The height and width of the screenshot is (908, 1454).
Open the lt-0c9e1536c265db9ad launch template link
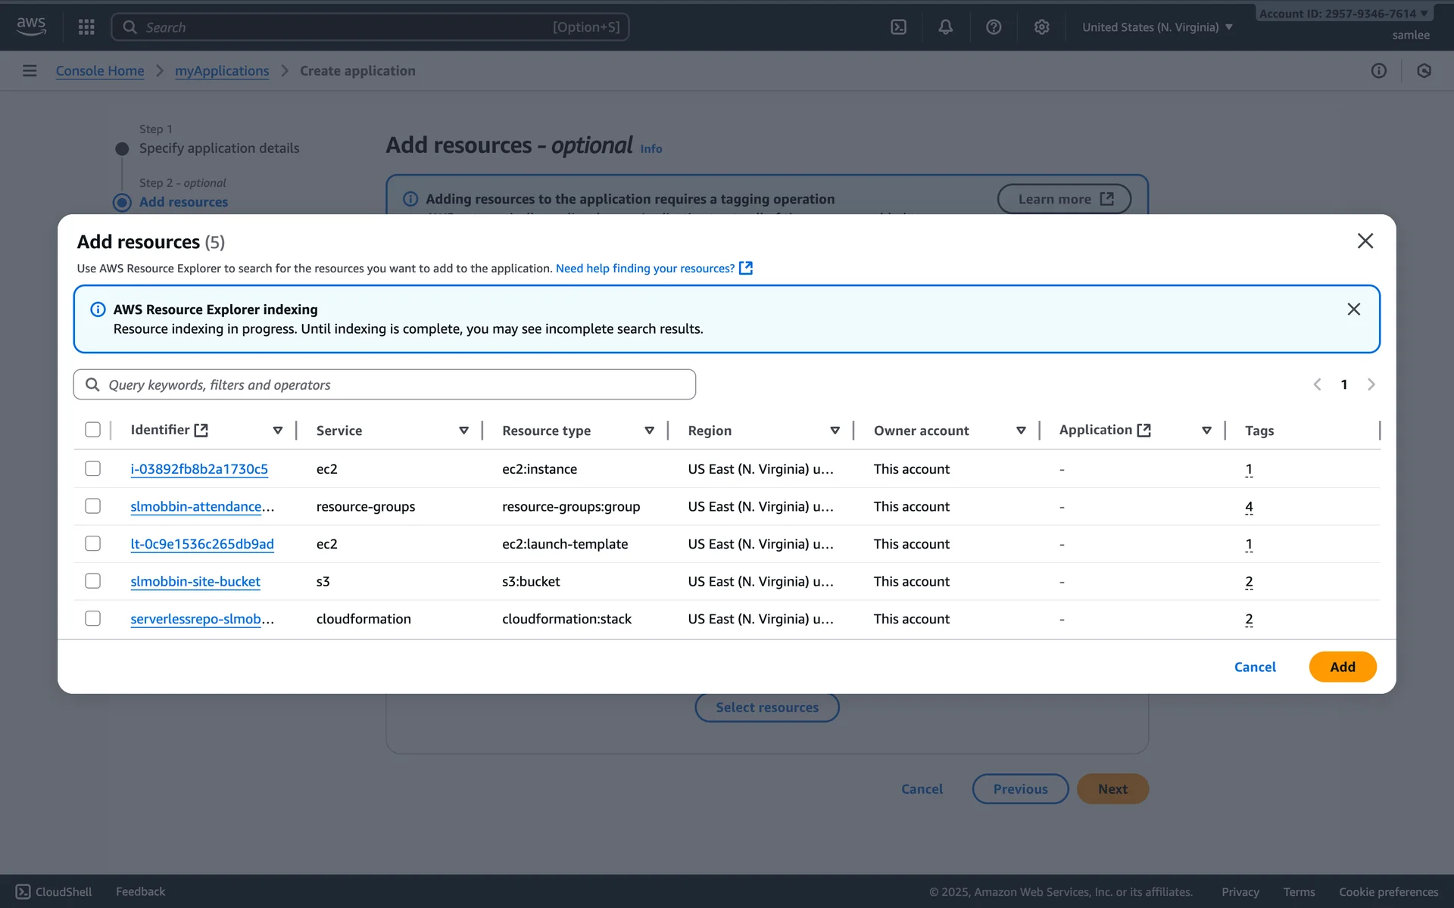[202, 544]
